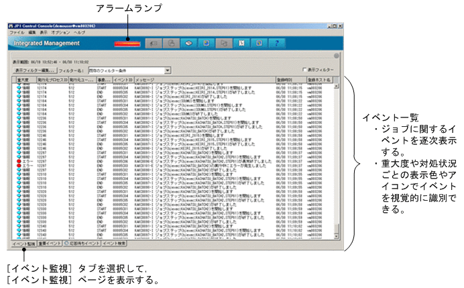The width and height of the screenshot is (464, 288).
Task: Open the 表示 menu
Action: (x=44, y=32)
